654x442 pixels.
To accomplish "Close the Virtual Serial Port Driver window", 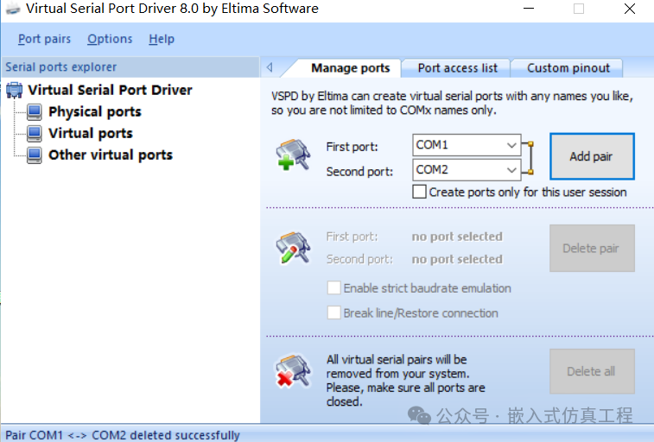I will click(630, 9).
